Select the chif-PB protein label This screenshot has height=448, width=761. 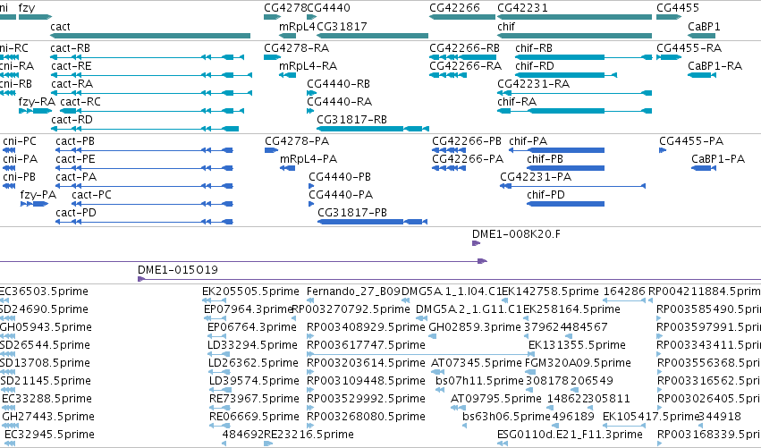pos(545,159)
